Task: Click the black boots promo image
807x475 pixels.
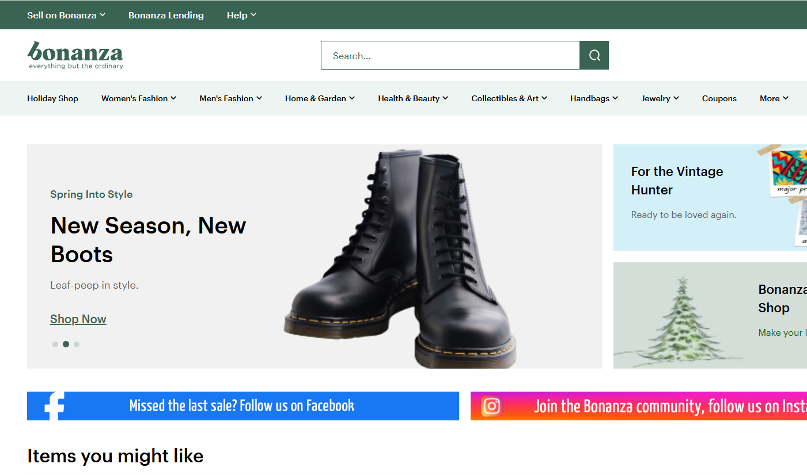Action: tap(400, 259)
